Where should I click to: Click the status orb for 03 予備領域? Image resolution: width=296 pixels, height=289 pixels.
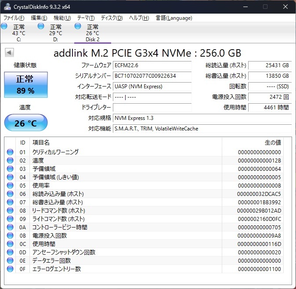tap(10, 169)
